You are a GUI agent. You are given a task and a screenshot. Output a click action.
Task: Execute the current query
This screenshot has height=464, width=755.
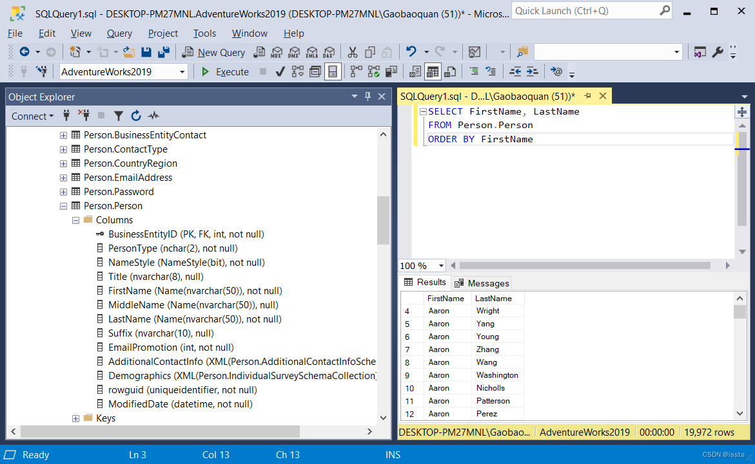(x=225, y=71)
